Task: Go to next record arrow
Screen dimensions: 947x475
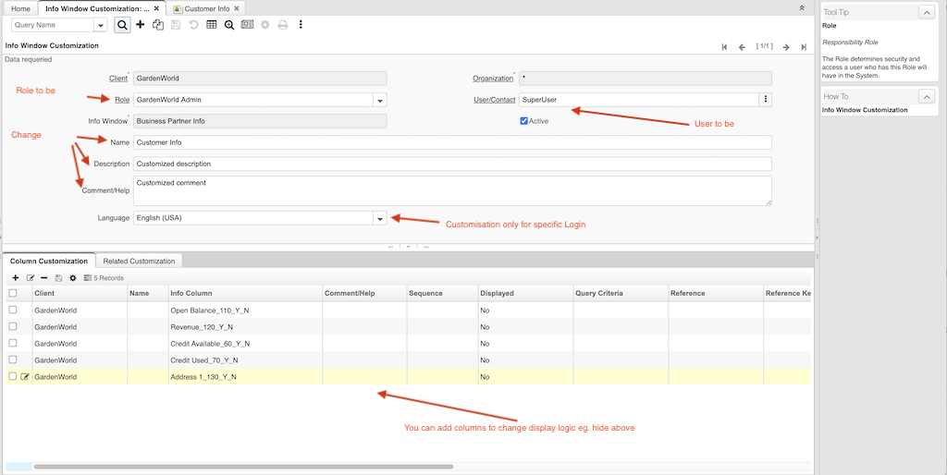Action: click(x=785, y=47)
